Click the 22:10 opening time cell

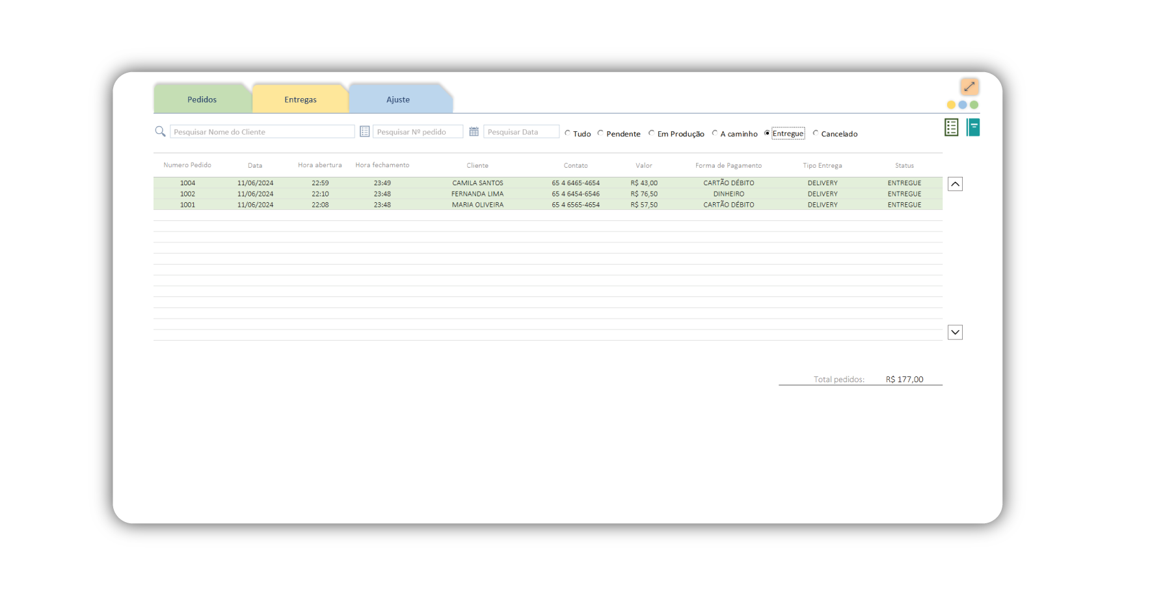[320, 194]
